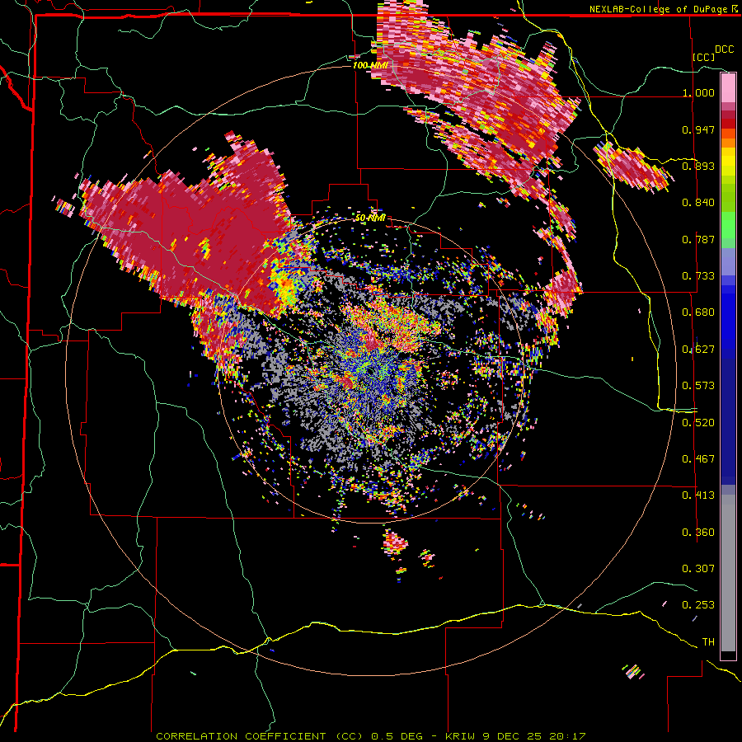Click the 0.733 scale value
This screenshot has width=742, height=742.
click(698, 275)
